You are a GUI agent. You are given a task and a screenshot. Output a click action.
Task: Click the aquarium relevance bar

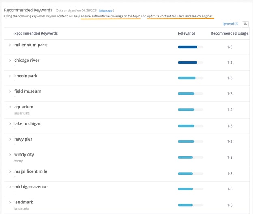(191, 110)
